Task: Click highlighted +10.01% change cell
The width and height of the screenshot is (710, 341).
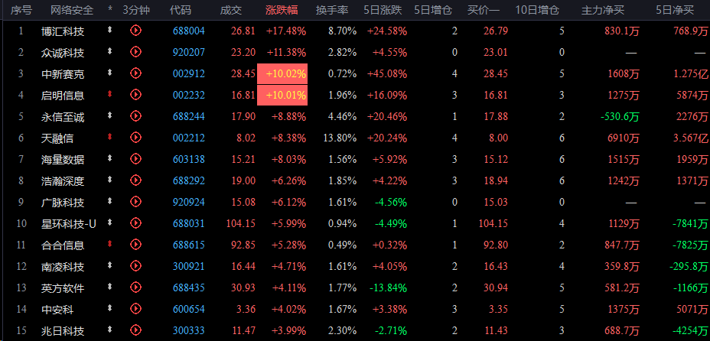Action: coord(282,95)
